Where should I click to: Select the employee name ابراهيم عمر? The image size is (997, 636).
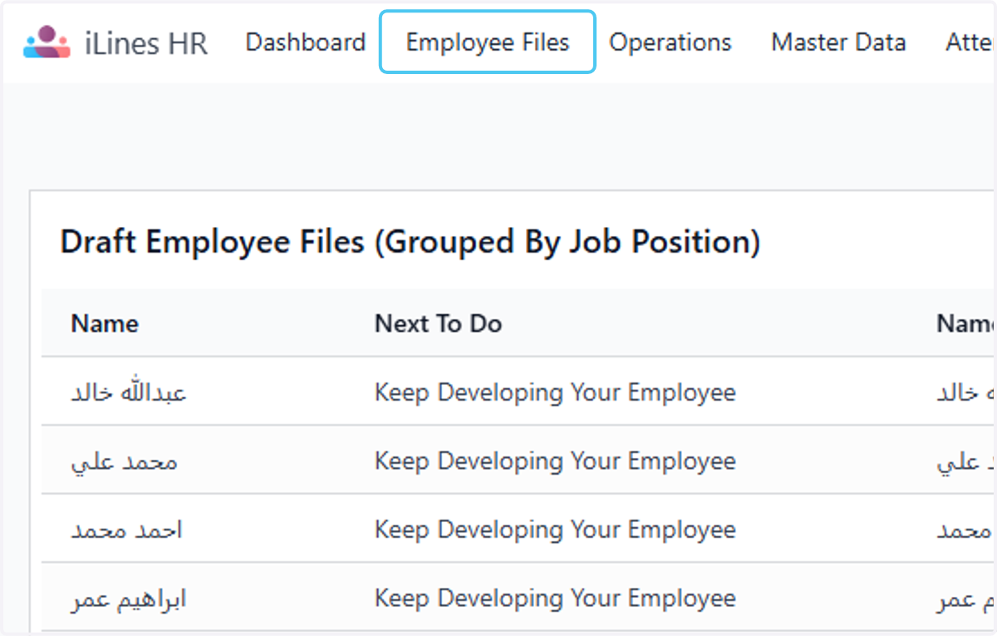[x=129, y=599]
